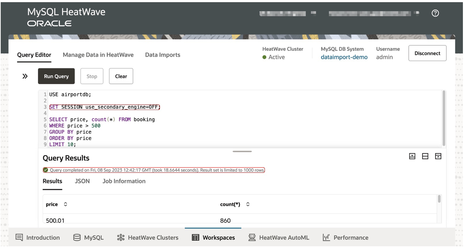Open the Job Information tab
Viewport: 464px width, 247px height.
[124, 181]
